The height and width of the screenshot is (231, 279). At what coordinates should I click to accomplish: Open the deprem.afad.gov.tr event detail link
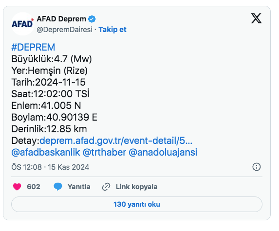click(x=116, y=141)
